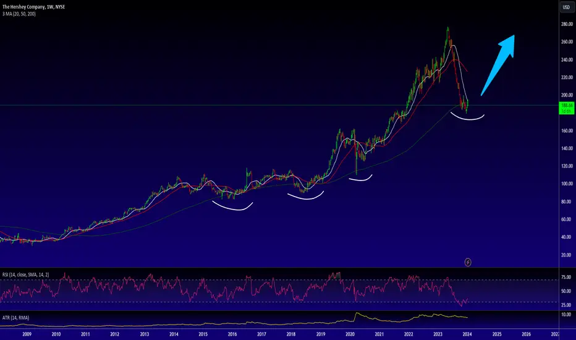
Task: Click the current price label 188.66
Action: [x=566, y=105]
